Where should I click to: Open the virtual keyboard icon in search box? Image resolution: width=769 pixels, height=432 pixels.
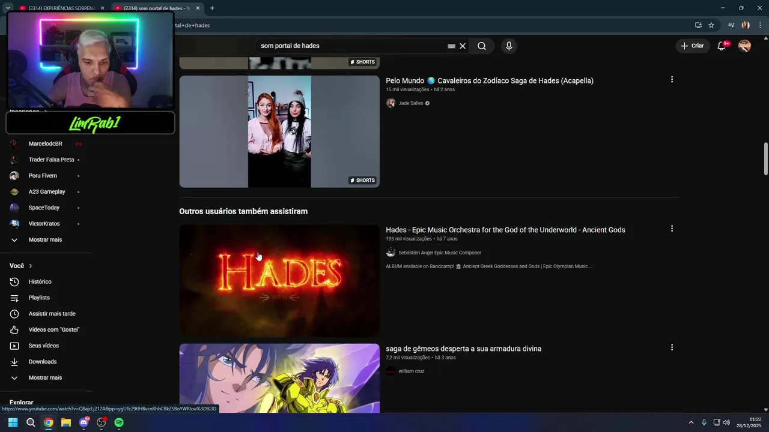pyautogui.click(x=452, y=46)
